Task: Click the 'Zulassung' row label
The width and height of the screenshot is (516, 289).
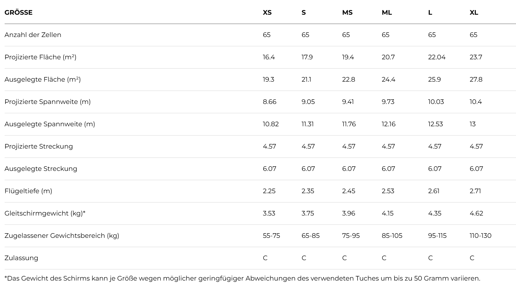Action: [x=21, y=258]
